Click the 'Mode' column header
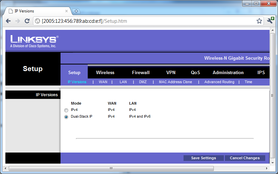 click(76, 103)
